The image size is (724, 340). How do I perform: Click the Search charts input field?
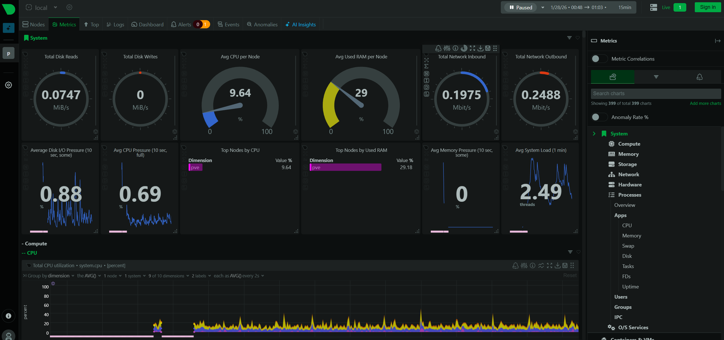[656, 93]
